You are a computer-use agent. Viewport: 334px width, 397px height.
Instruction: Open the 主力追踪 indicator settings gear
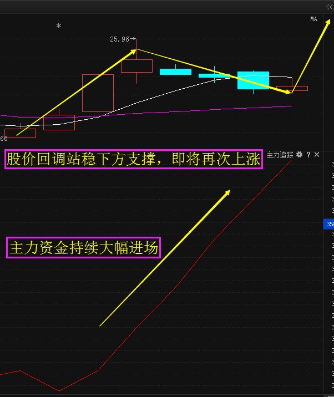(299, 155)
